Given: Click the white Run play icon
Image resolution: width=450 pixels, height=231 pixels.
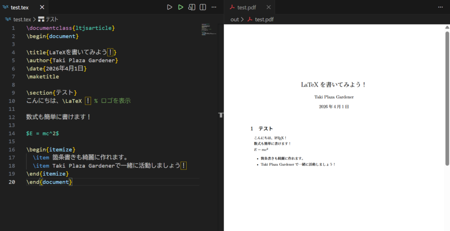Looking at the screenshot, I should point(170,7).
